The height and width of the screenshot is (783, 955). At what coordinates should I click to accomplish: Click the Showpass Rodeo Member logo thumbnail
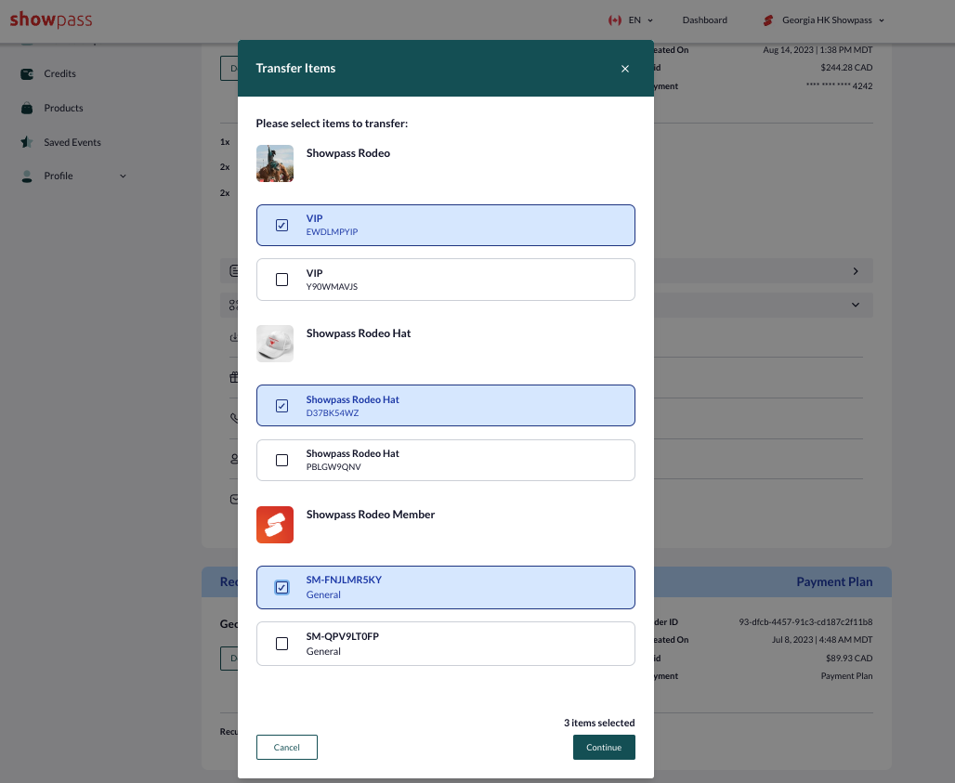[275, 525]
